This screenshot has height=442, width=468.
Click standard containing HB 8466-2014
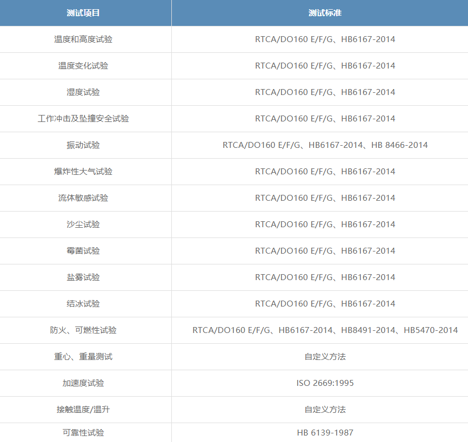click(x=325, y=145)
